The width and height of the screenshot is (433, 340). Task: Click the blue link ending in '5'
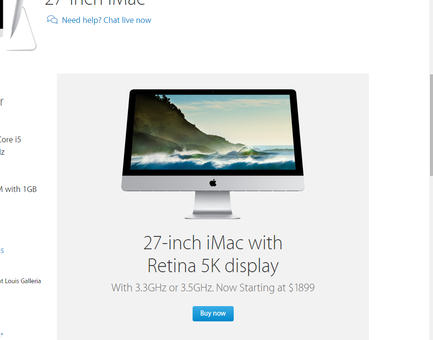1,251
